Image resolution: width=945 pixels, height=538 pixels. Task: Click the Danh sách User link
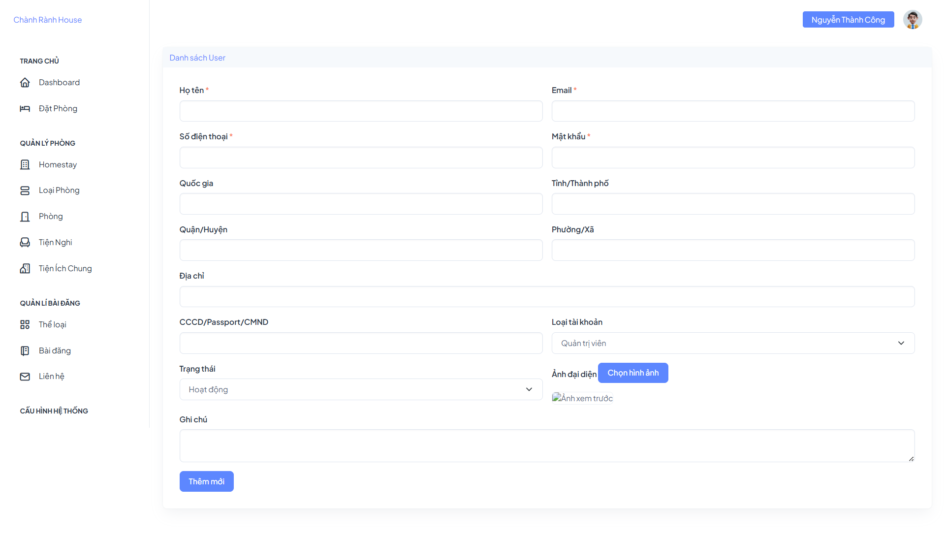197,58
